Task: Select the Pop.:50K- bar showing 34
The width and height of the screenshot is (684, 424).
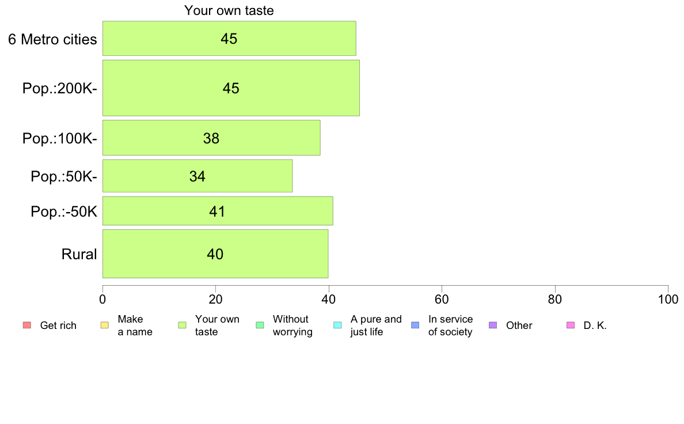Action: (x=197, y=176)
